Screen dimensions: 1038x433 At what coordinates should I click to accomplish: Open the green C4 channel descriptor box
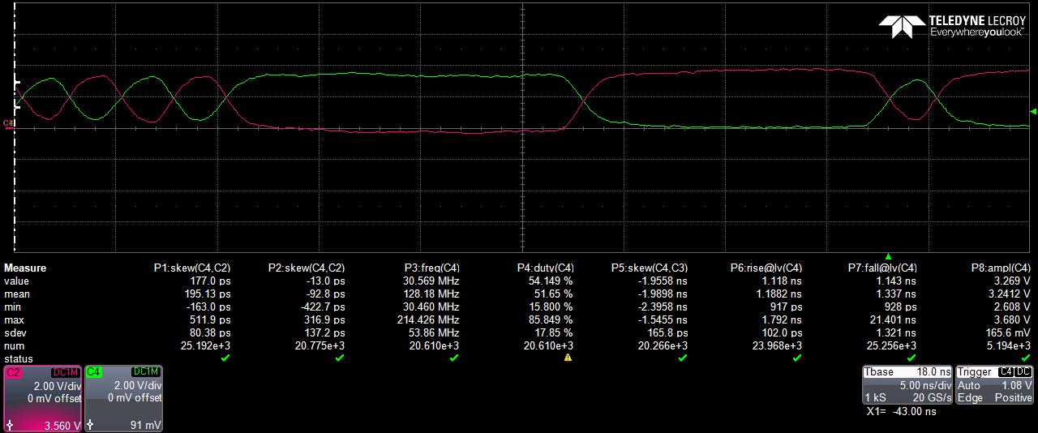pos(124,398)
